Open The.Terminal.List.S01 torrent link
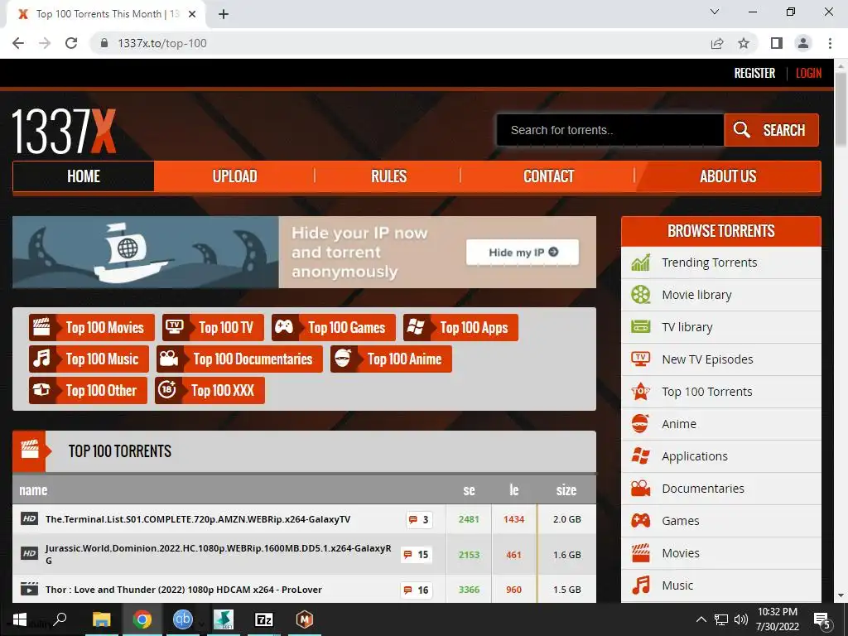This screenshot has height=636, width=848. 198,519
